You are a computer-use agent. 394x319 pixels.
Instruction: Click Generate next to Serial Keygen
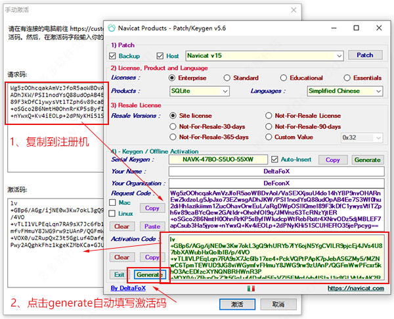click(368, 160)
